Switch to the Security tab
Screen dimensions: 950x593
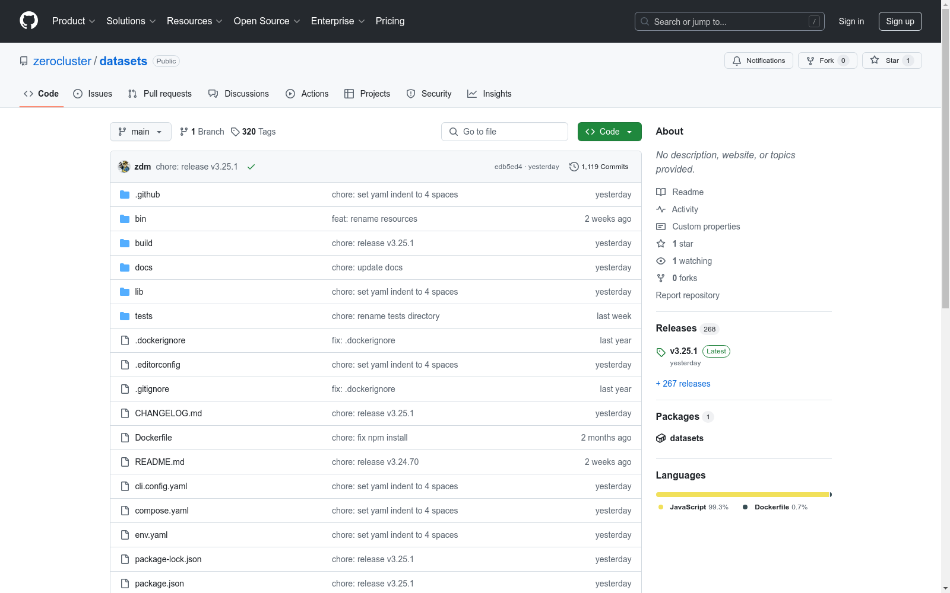[x=429, y=94]
